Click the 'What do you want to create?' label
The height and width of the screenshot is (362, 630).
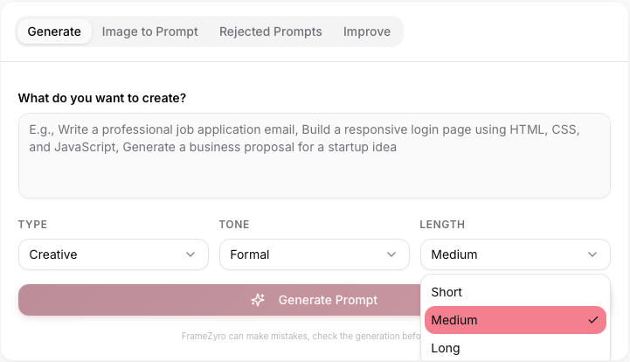tap(102, 98)
